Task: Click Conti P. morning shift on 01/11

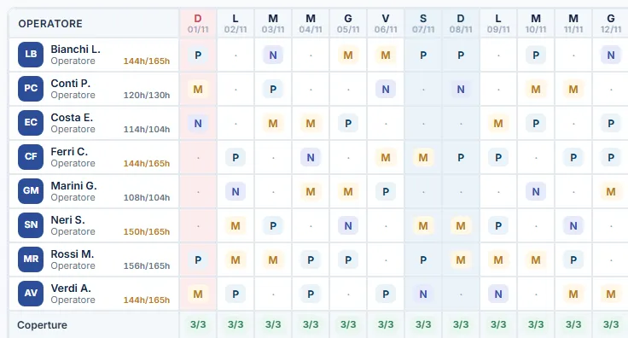Action: tap(198, 90)
